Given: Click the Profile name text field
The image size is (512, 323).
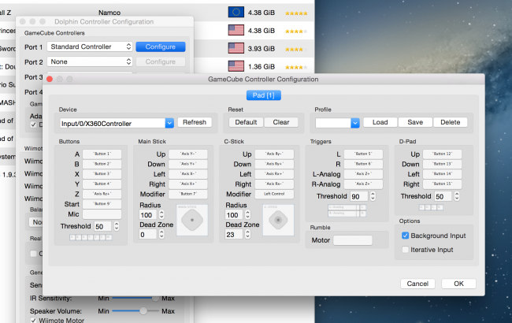Looking at the screenshot, I should tap(333, 123).
